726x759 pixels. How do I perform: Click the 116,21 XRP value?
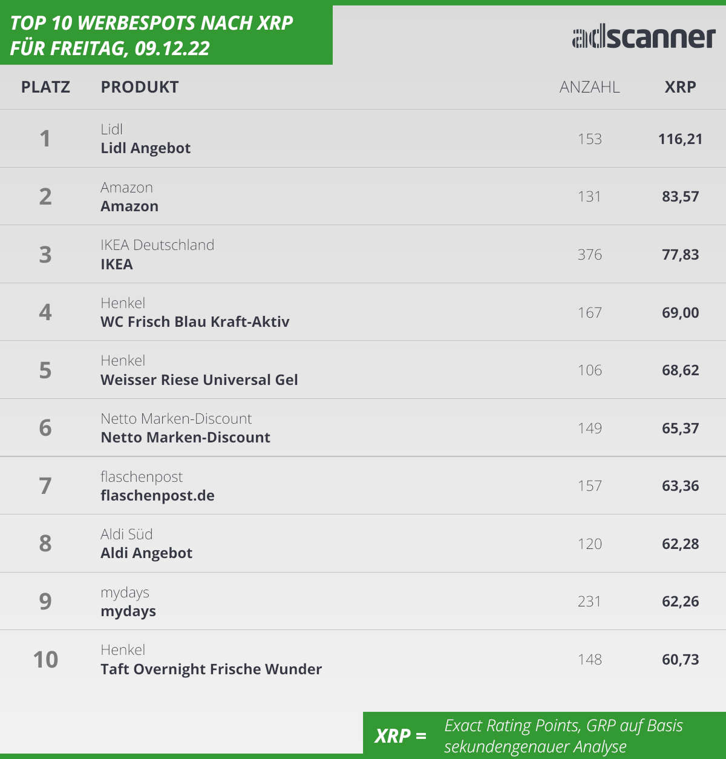tap(680, 139)
